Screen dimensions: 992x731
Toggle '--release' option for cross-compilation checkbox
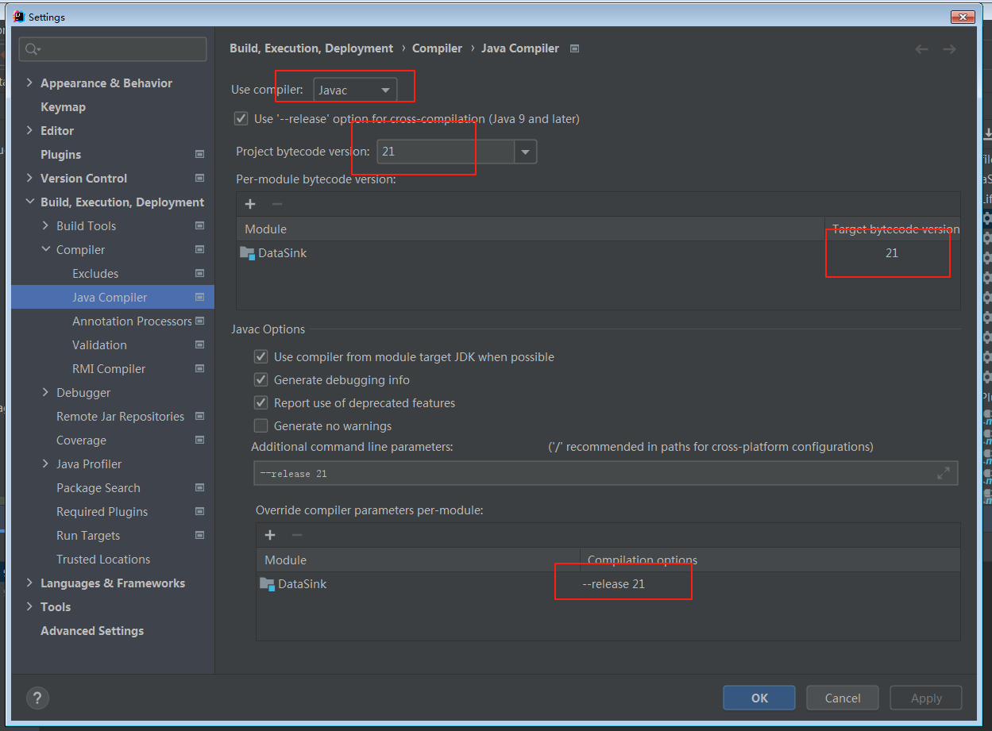click(x=241, y=119)
